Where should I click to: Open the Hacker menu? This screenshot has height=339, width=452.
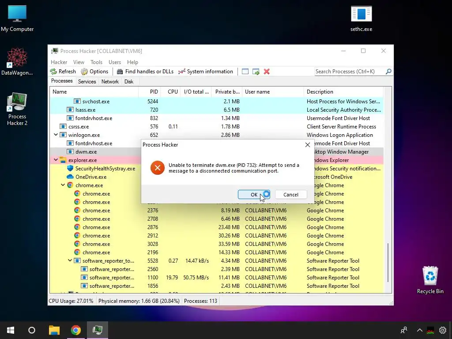(x=59, y=62)
